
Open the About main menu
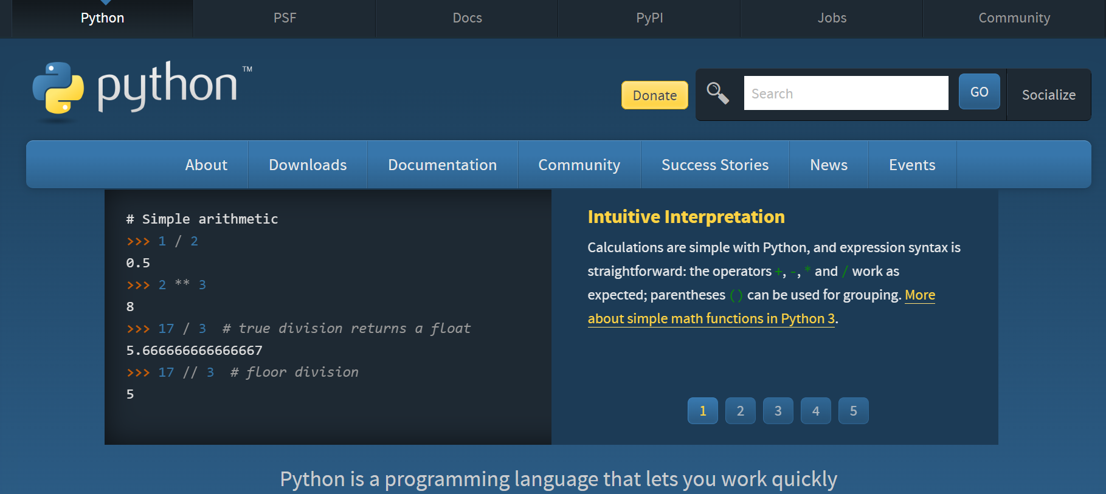[x=206, y=165]
